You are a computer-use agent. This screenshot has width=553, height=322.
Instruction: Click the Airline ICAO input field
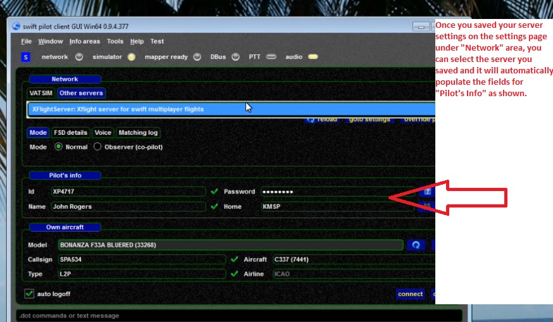pyautogui.click(x=354, y=274)
